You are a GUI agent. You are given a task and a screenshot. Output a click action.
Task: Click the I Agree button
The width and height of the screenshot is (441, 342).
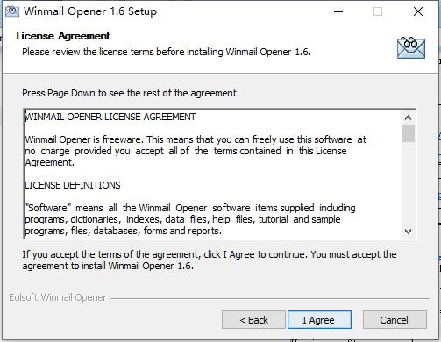click(x=319, y=320)
